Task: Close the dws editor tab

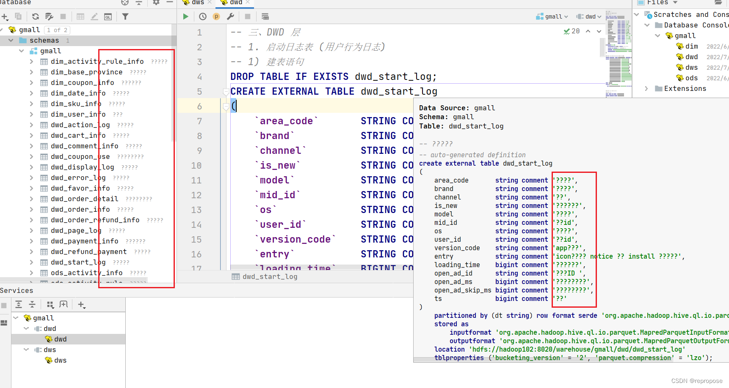Action: [210, 2]
